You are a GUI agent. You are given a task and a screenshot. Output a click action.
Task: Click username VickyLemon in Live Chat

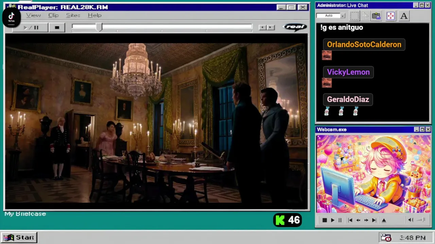click(x=348, y=72)
